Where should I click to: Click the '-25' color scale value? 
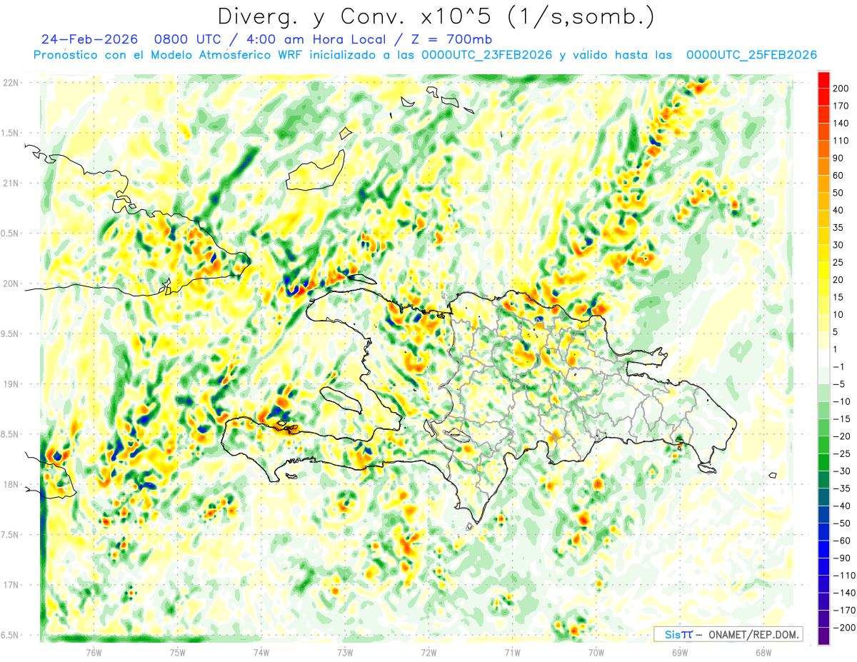(x=841, y=453)
